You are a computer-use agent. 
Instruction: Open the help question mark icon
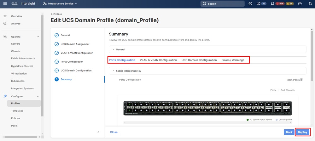[300, 4]
